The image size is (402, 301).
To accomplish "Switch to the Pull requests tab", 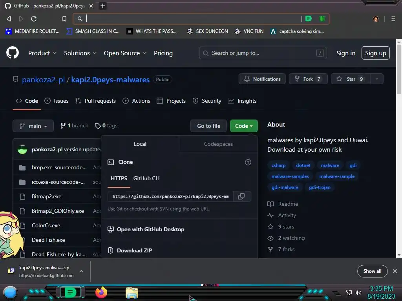I will (95, 101).
